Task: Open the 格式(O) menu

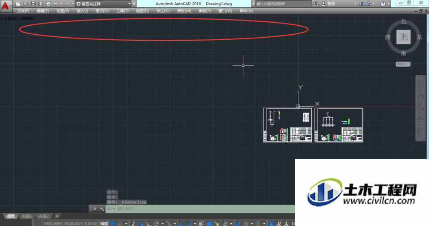Action: tap(102, 11)
